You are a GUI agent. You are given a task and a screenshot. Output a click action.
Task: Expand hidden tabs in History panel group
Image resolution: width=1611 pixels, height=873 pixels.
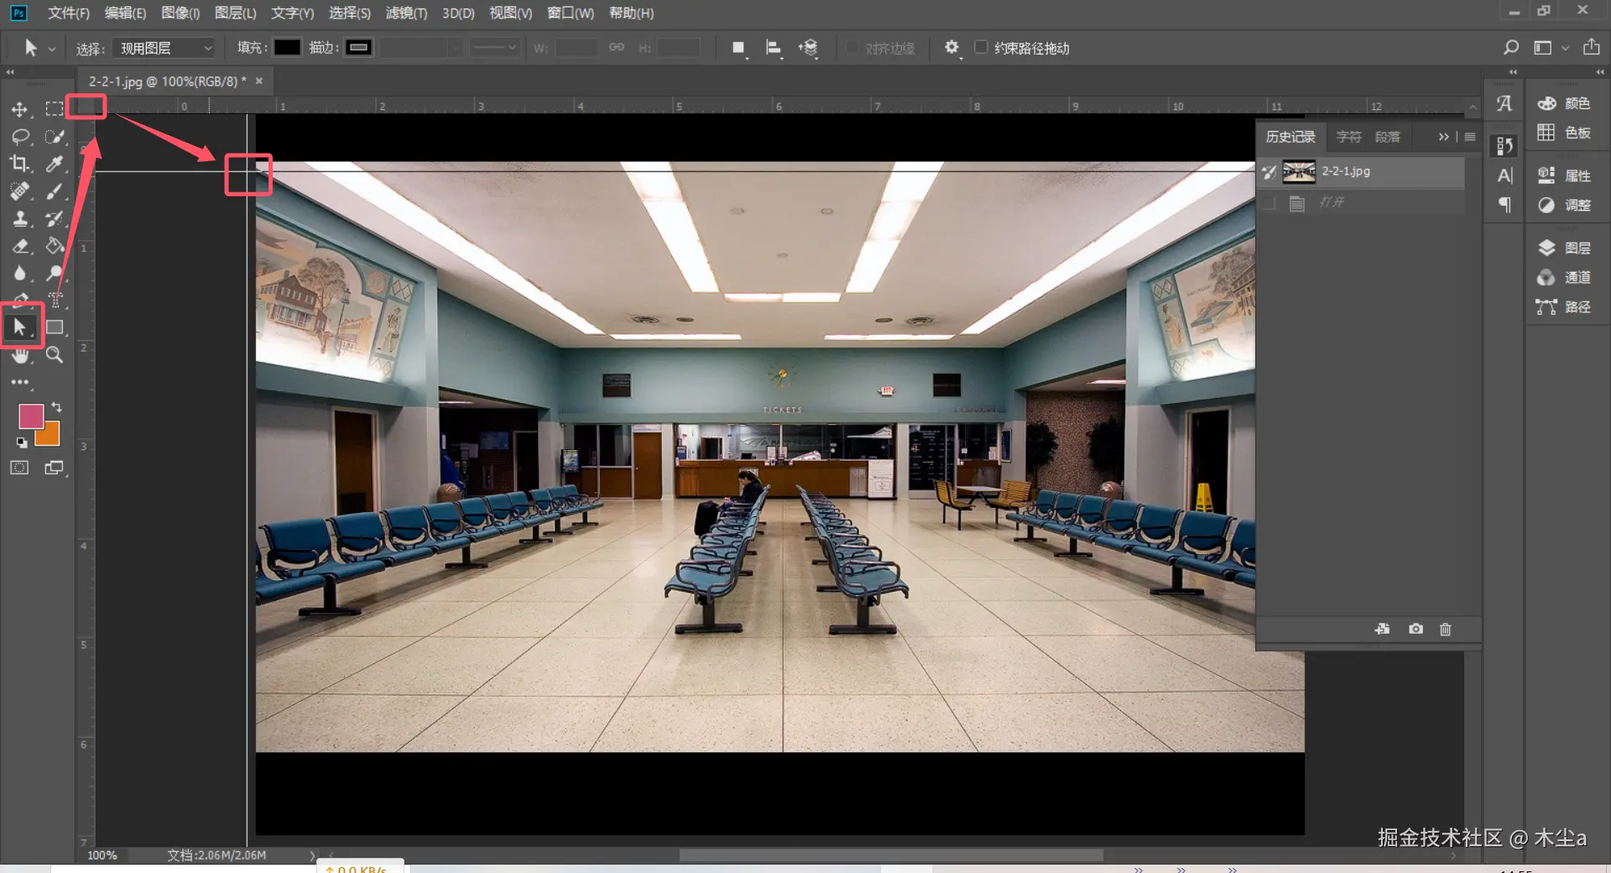pos(1443,137)
